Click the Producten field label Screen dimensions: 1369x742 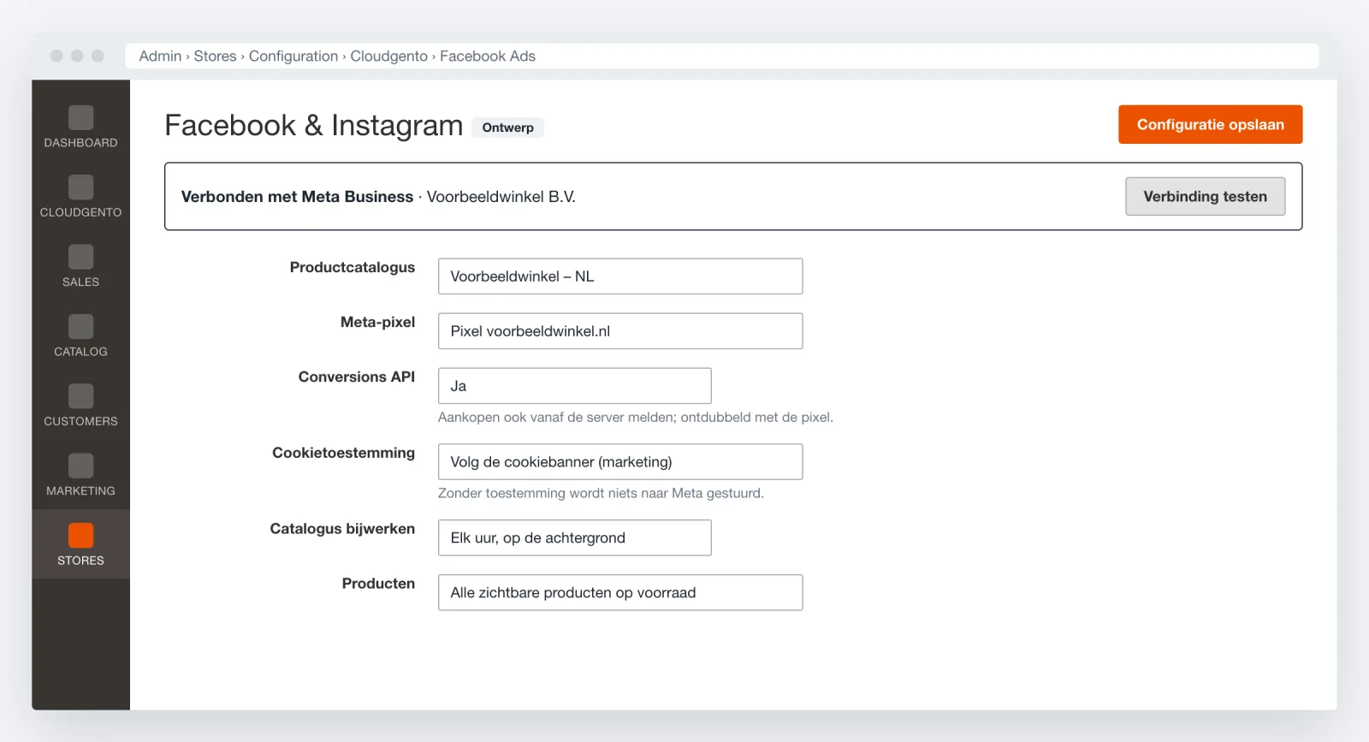378,584
